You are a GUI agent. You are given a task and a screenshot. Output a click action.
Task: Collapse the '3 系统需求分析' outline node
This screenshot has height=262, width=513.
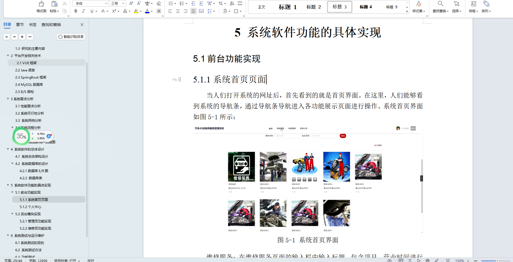(x=8, y=99)
